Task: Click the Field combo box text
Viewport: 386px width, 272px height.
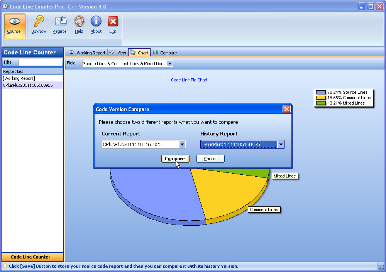Action: [124, 64]
